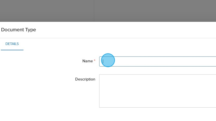The width and height of the screenshot is (216, 121).
Task: Click the dimmed left pane above the dialog
Action: [x=47, y=11]
